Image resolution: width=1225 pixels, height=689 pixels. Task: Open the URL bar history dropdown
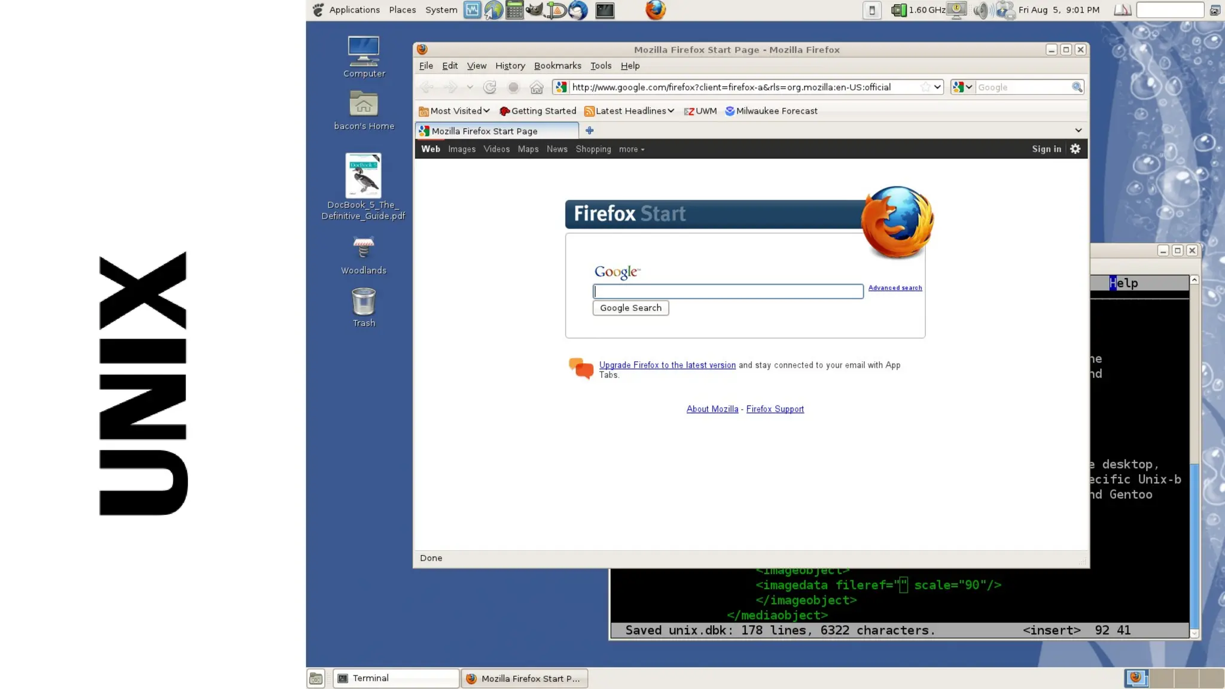937,87
